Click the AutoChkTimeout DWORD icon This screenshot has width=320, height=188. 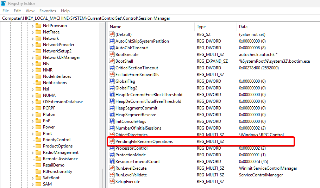112,48
